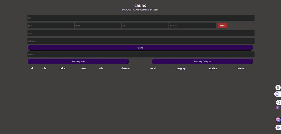Open the pink brain circle icon
The width and height of the screenshot is (281, 134).
[278, 120]
